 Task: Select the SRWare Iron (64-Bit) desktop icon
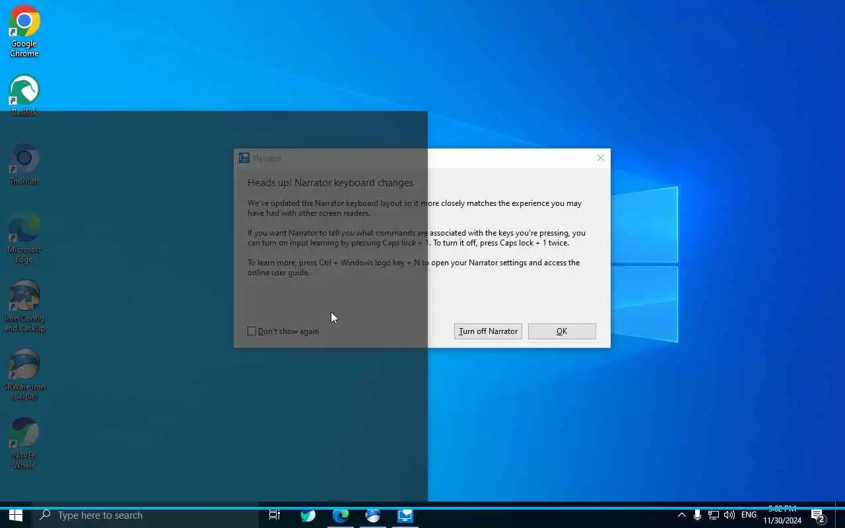coord(24,375)
